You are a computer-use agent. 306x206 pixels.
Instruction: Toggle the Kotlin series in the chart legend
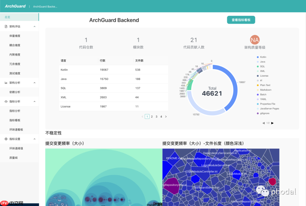click(x=262, y=57)
